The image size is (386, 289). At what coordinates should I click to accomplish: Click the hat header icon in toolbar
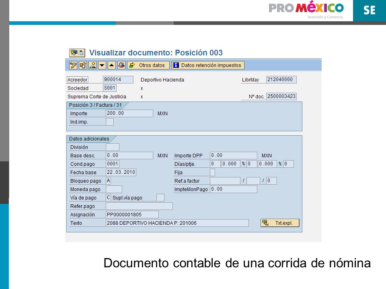click(x=121, y=65)
